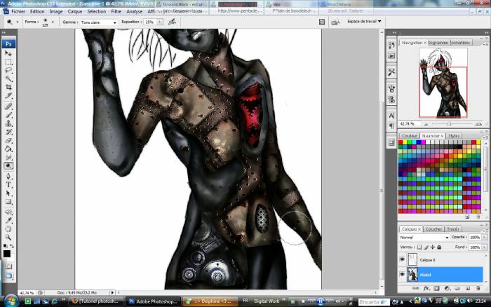Viewport: 491px width, 307px height.
Task: Select the Metal layer thumbnail
Action: point(412,275)
